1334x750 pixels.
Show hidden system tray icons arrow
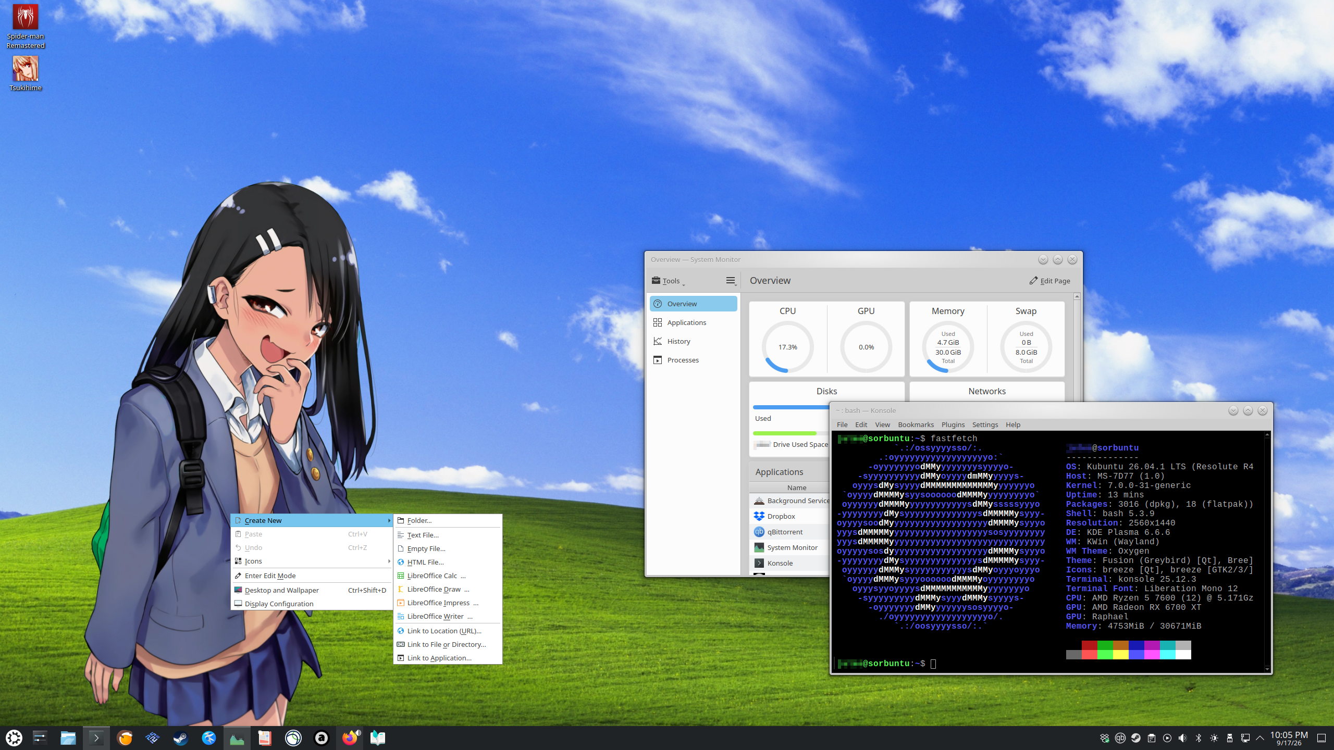coord(1260,738)
